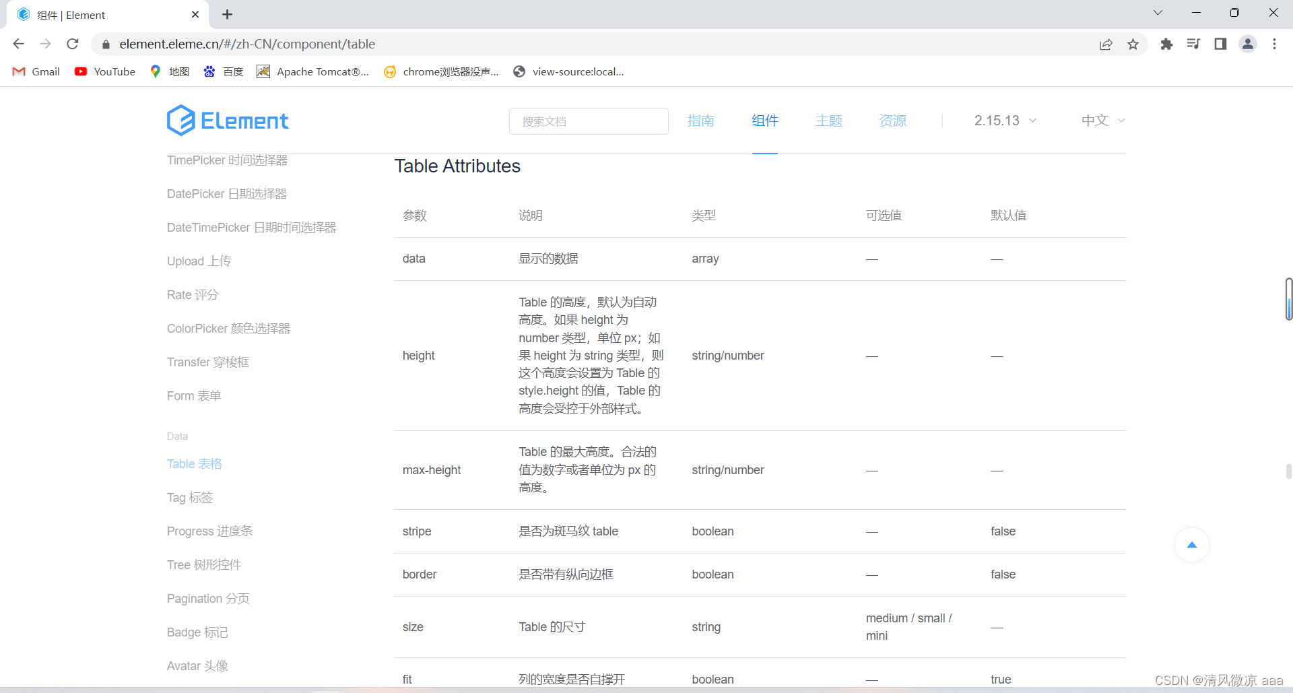
Task: Open Tag 标签 sidebar link
Action: 190,498
